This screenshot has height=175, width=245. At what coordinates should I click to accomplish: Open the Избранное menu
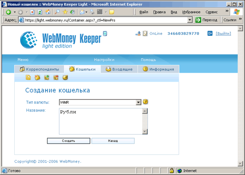tap(191, 12)
